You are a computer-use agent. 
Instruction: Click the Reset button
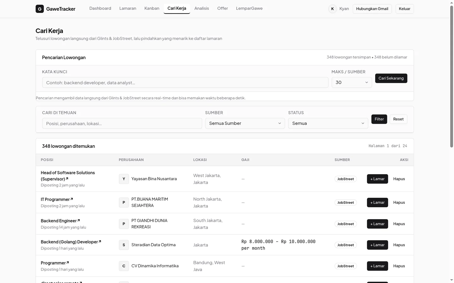click(399, 119)
